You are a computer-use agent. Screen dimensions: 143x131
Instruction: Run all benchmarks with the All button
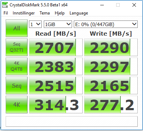point(17,28)
